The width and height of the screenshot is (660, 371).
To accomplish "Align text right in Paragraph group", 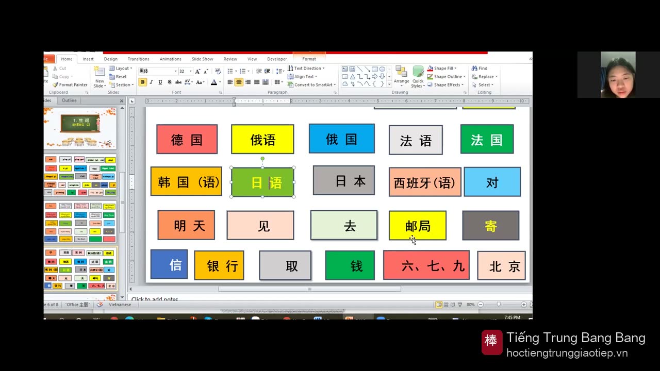I will [248, 82].
